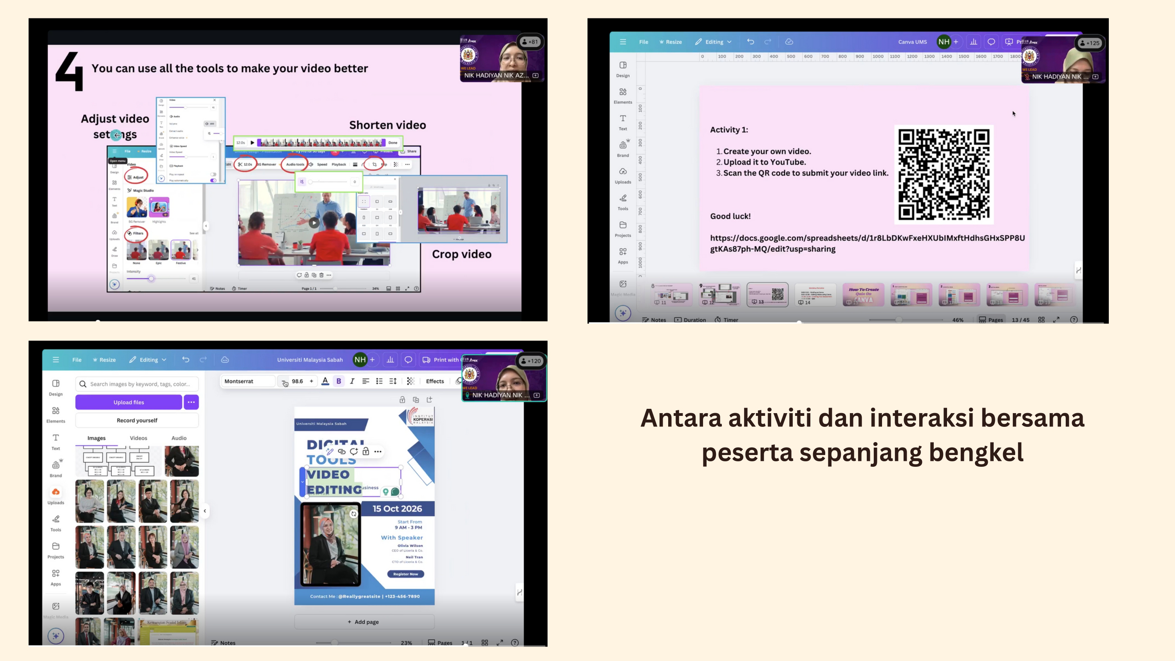Expand Editing dropdown in Universiti Malaysia Sabah window
The width and height of the screenshot is (1175, 661).
(x=148, y=359)
